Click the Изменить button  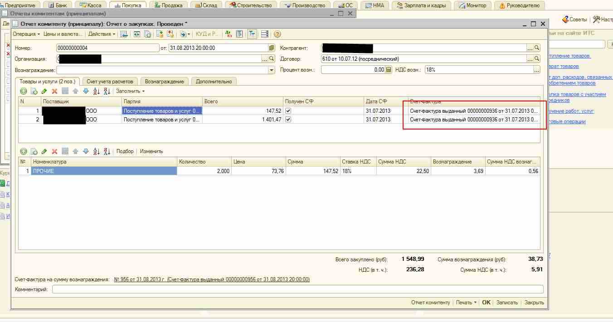tap(151, 151)
